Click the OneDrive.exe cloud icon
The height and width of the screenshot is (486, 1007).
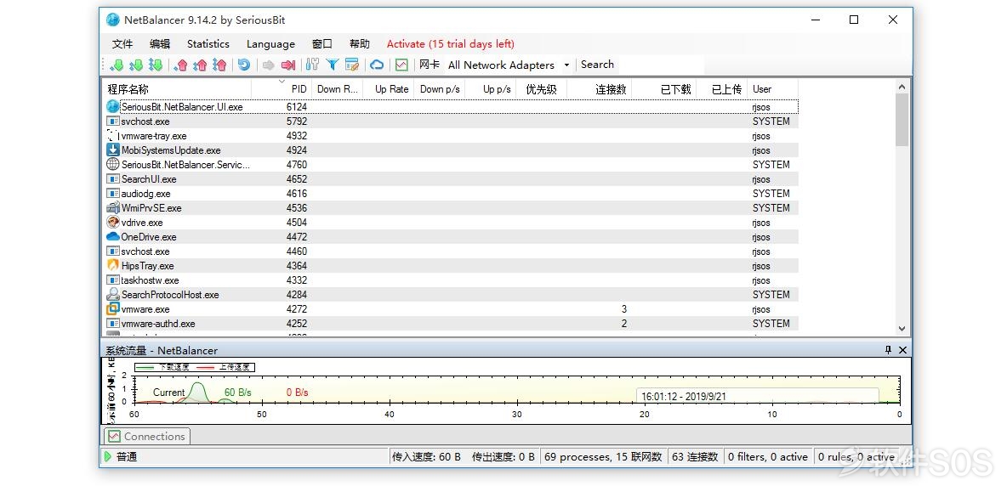pyautogui.click(x=113, y=236)
